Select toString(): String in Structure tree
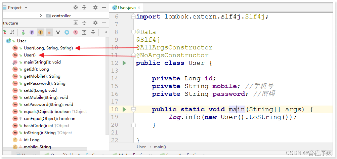 tap(40, 133)
